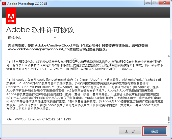Click the 上一步 button
Image resolution: width=172 pixels, height=139 pixels.
click(x=130, y=131)
